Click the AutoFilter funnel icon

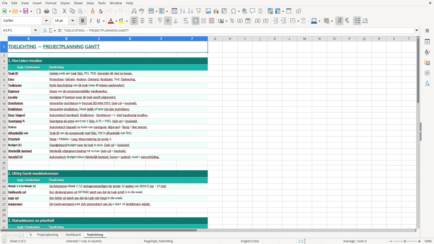199,11
